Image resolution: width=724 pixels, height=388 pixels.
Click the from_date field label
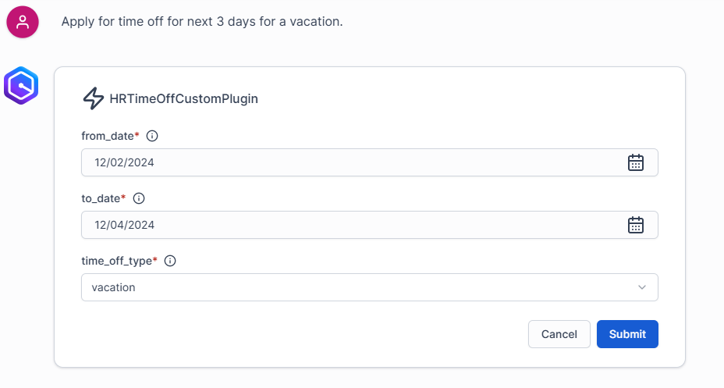108,136
